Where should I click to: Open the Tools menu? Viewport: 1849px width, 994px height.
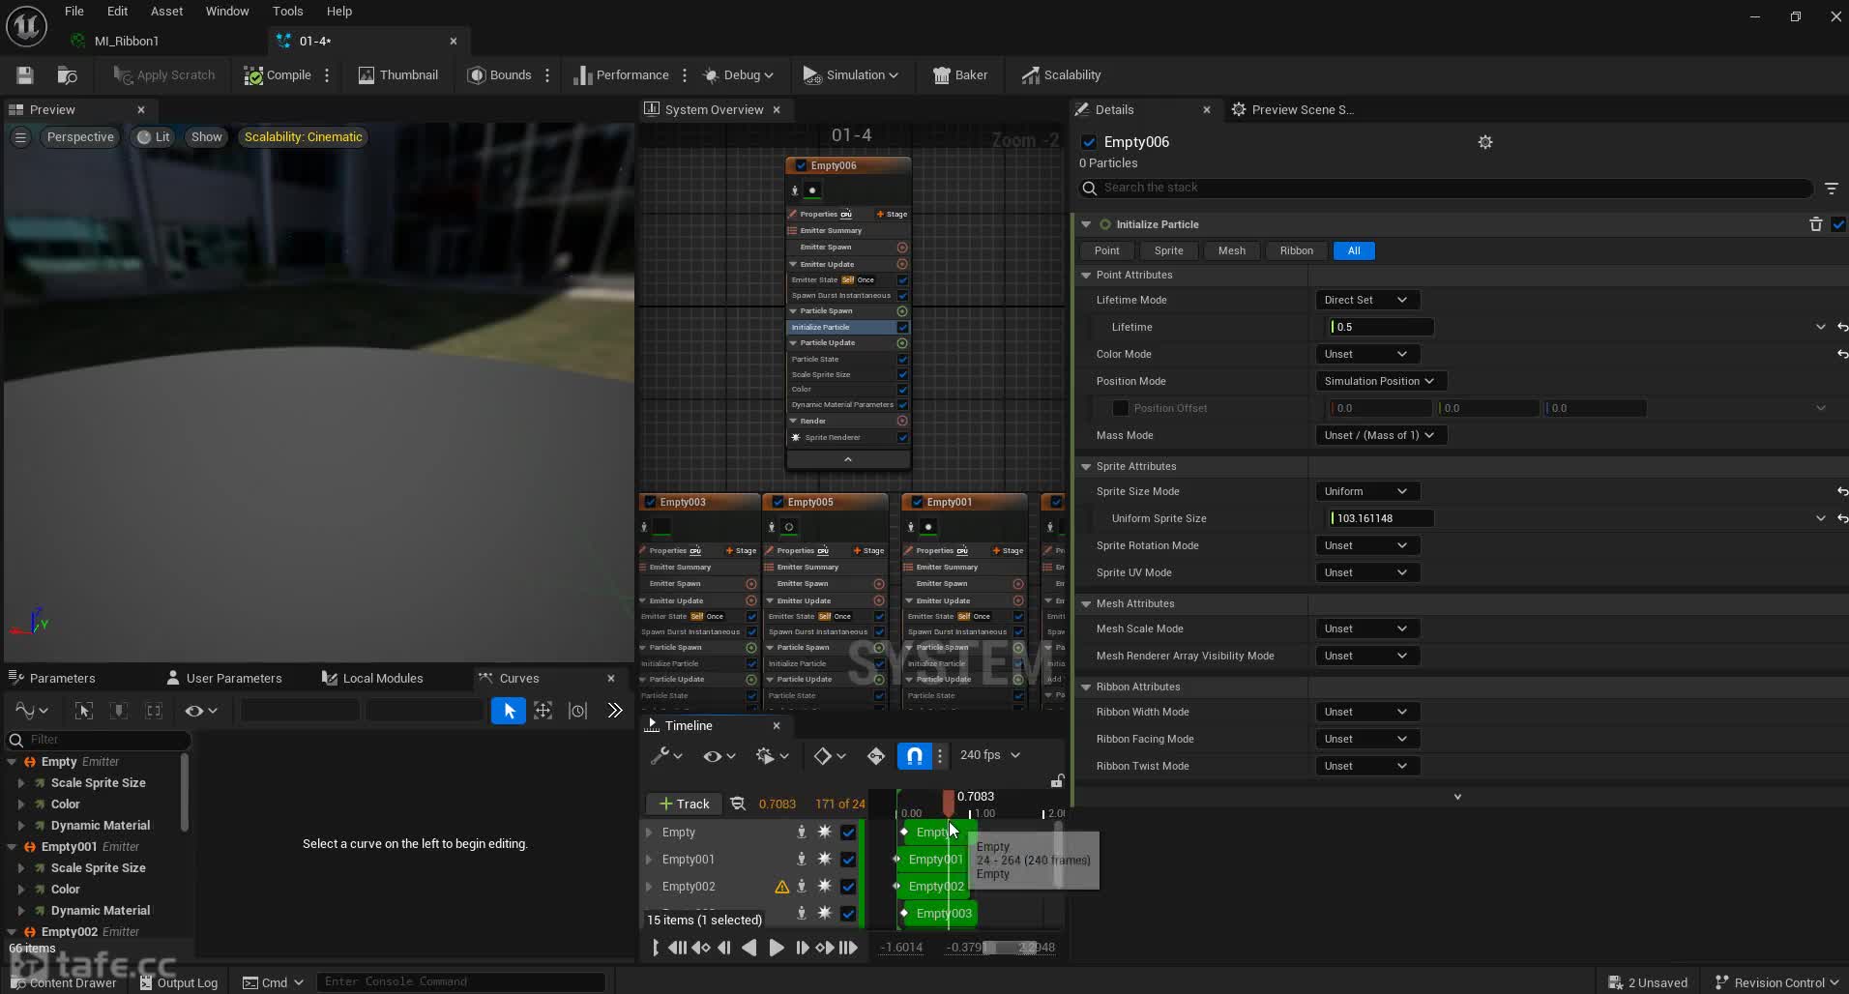(287, 11)
